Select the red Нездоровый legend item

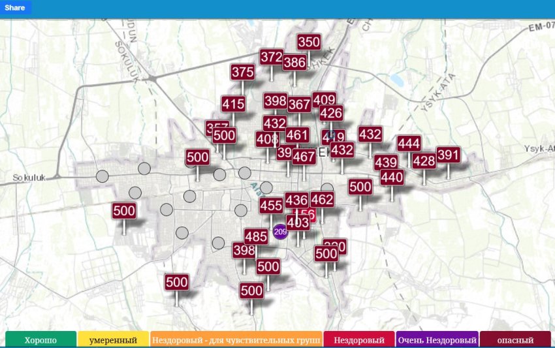[x=359, y=340]
